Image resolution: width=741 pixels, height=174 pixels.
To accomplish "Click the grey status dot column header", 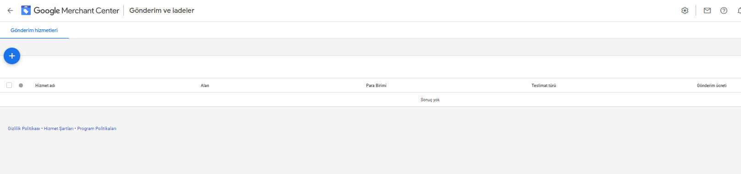I will [x=21, y=85].
